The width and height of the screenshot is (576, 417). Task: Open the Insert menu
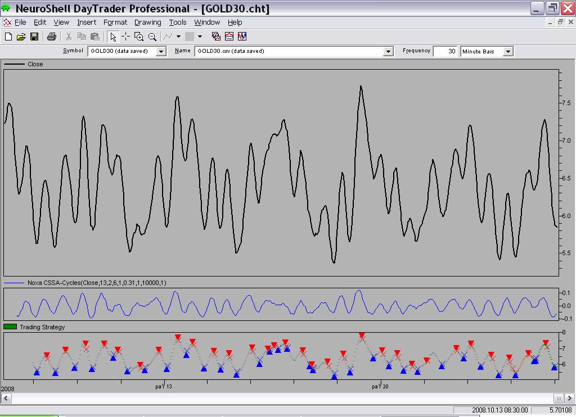tap(87, 22)
